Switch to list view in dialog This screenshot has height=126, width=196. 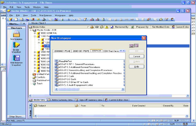coord(136,46)
